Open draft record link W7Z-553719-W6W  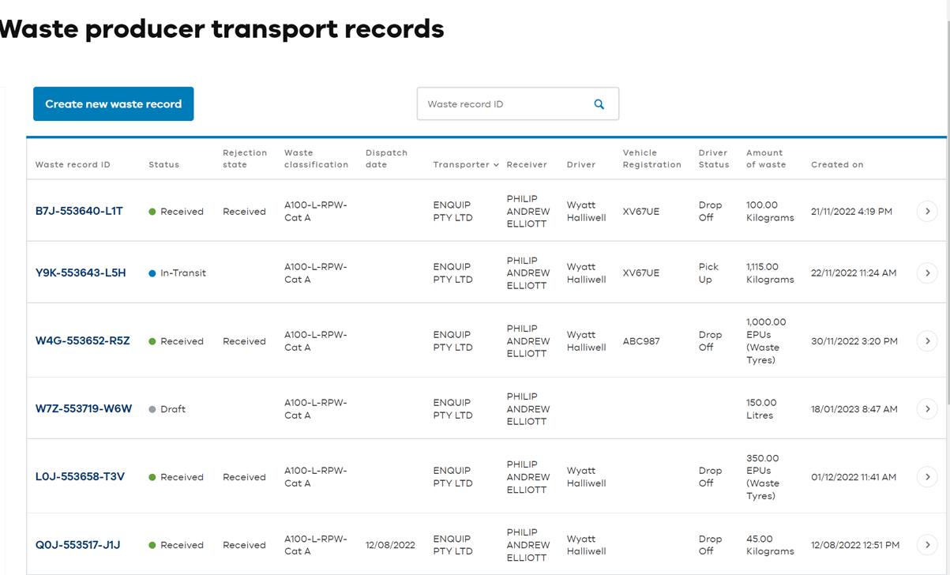coord(84,409)
